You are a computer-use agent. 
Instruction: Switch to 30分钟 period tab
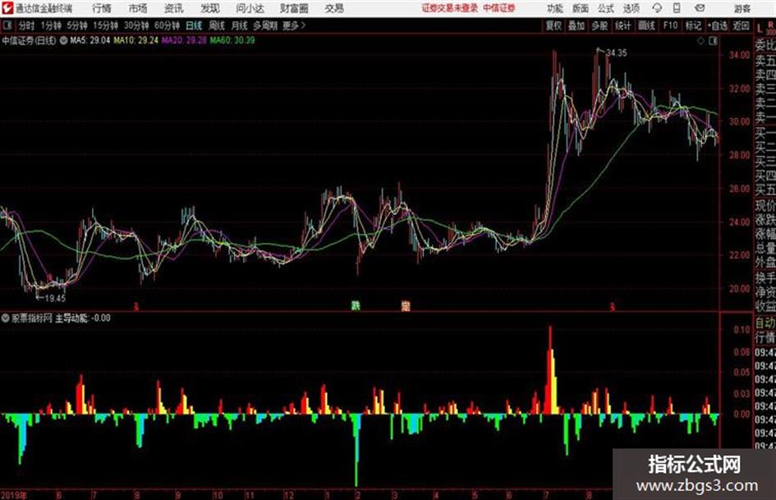[136, 25]
